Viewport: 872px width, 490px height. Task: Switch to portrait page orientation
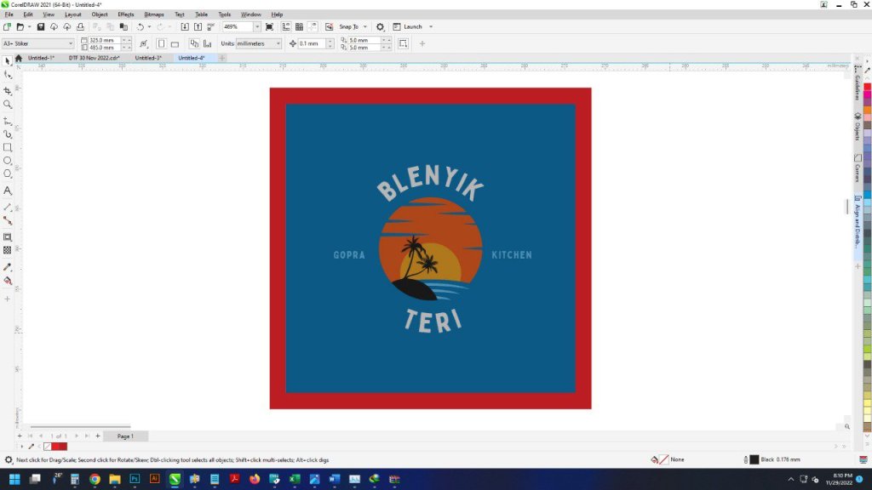point(161,43)
